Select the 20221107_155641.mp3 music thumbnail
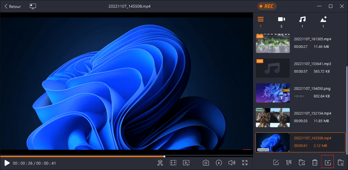 273,68
